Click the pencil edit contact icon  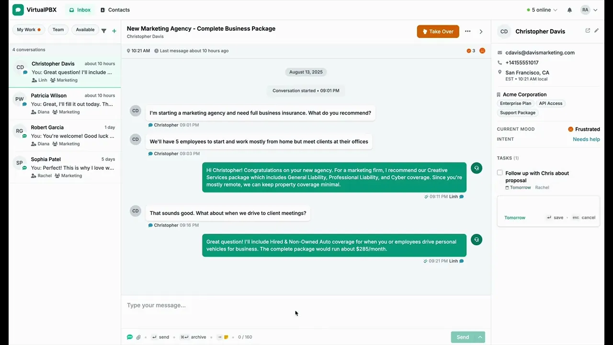click(596, 31)
